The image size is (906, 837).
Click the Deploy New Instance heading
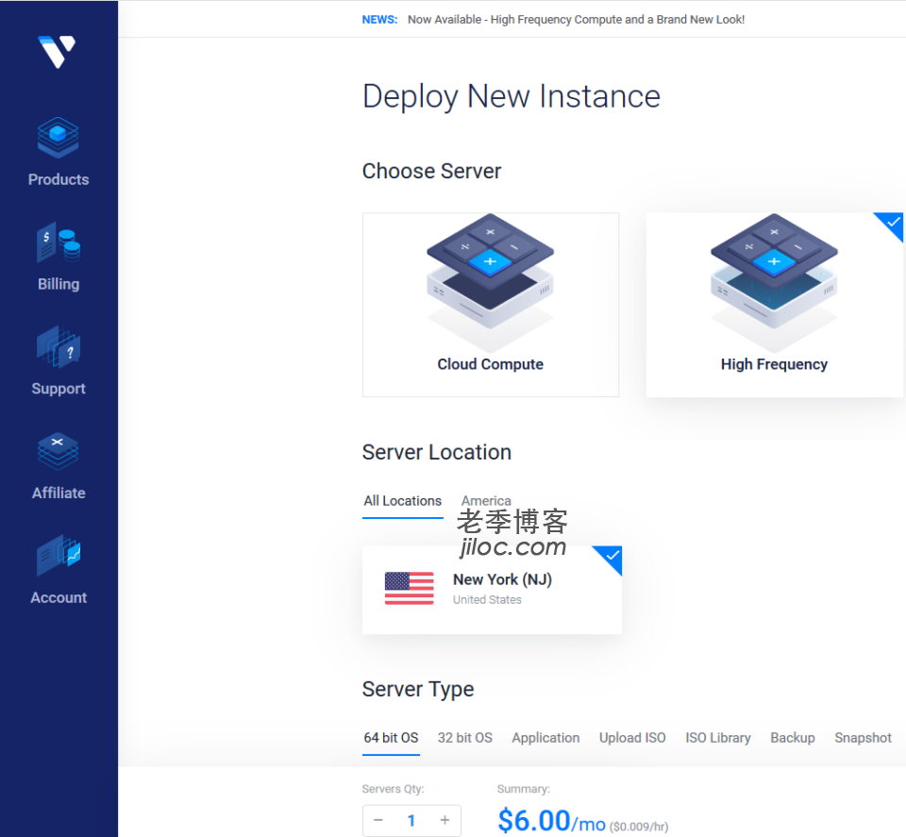(512, 96)
